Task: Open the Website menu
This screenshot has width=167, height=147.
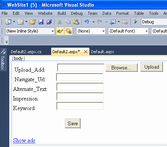Action: pos(45,13)
